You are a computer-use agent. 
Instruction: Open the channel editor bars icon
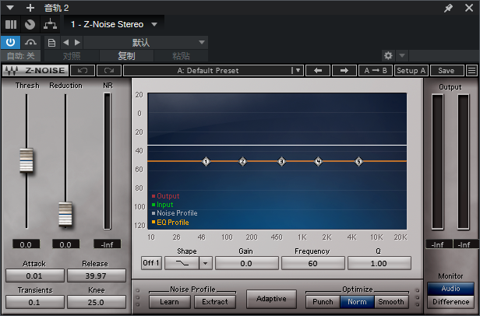point(11,24)
